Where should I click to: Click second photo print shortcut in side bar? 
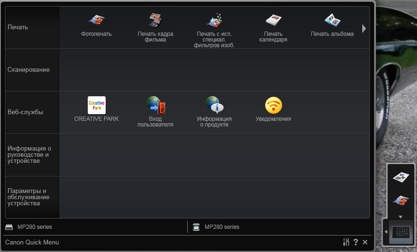click(401, 201)
